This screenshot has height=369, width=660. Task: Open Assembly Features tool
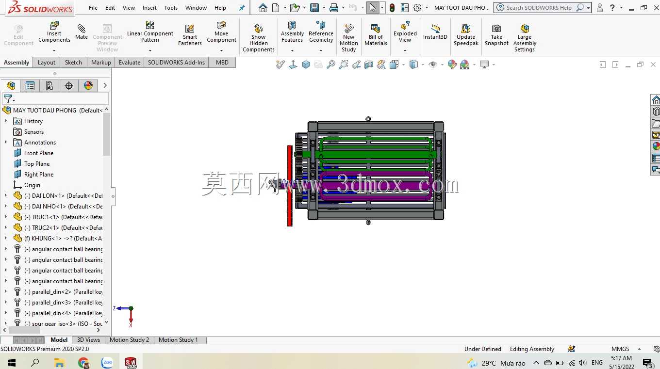pos(292,32)
